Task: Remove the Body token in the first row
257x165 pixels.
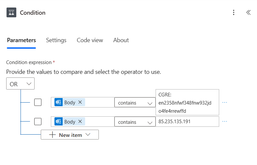Action: 80,102
